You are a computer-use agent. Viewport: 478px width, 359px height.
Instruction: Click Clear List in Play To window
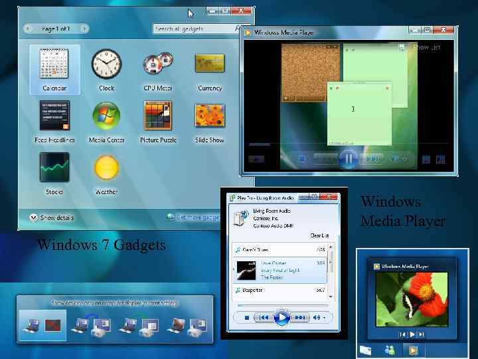click(319, 235)
